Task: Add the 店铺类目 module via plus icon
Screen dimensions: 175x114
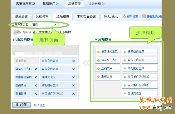Action: (99, 68)
